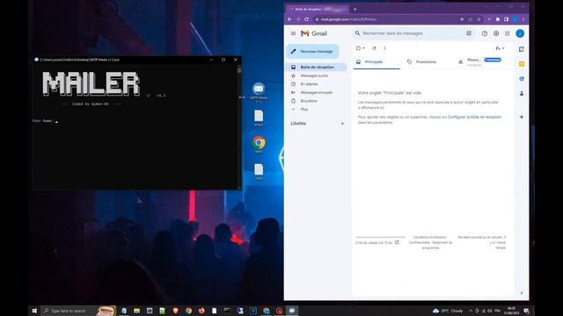Open En attente snoozed folder
The height and width of the screenshot is (316, 563).
pos(309,84)
